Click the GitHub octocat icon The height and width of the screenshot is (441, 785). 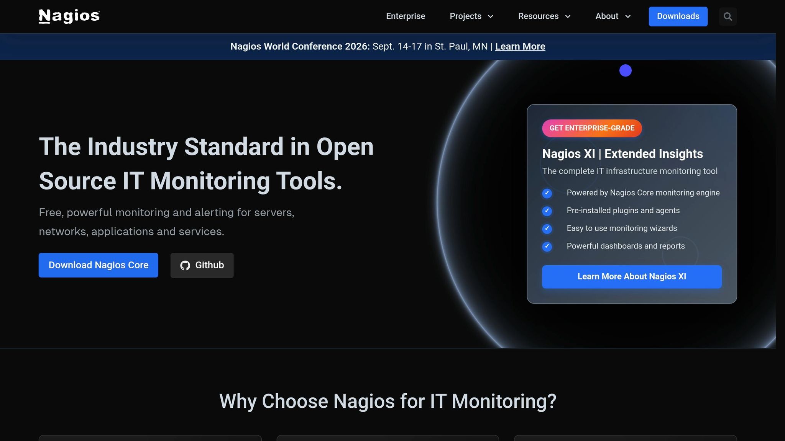tap(185, 265)
